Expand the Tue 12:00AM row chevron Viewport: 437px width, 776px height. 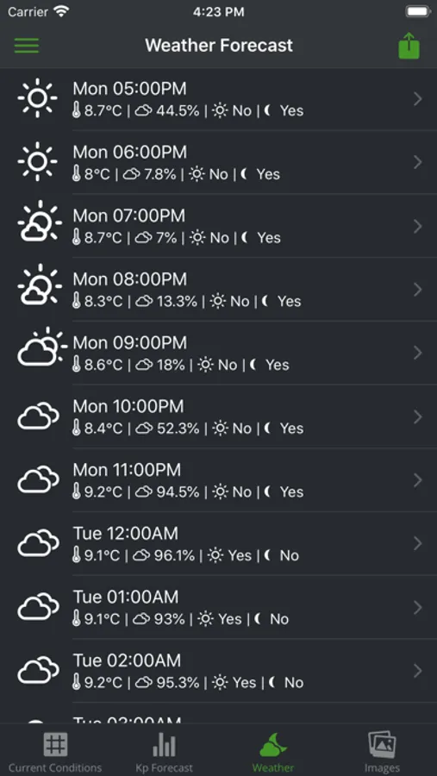[x=418, y=543]
